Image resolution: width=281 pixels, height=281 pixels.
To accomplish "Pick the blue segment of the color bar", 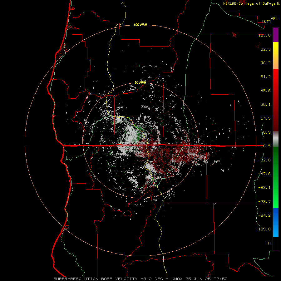I will coord(276,223).
